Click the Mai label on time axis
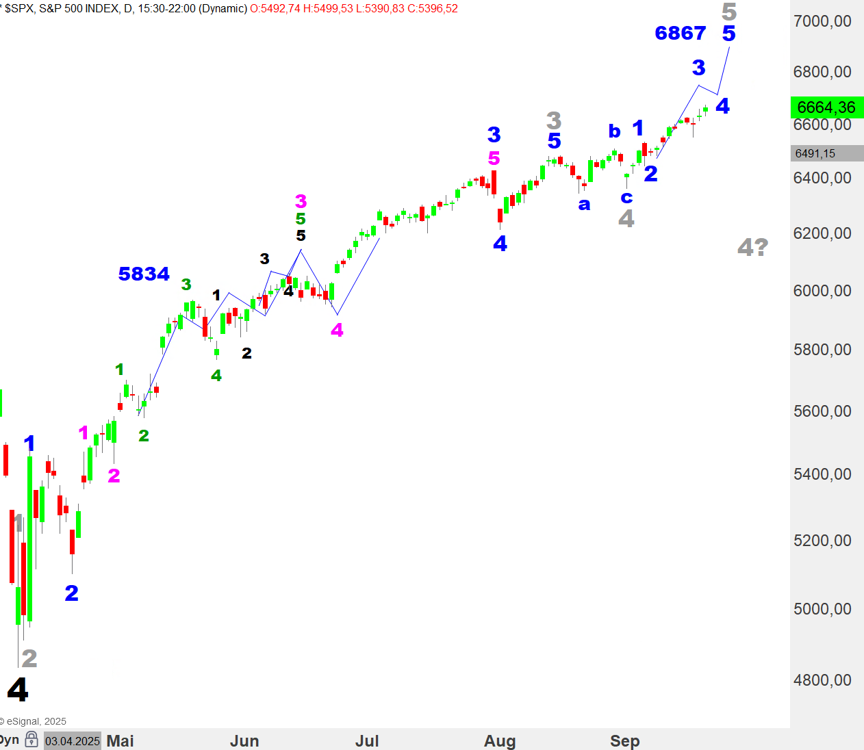864x750 pixels. 120,741
